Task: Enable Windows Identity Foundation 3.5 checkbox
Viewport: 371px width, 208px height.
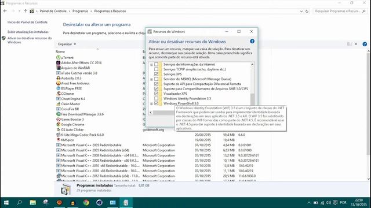Action: coord(156,99)
